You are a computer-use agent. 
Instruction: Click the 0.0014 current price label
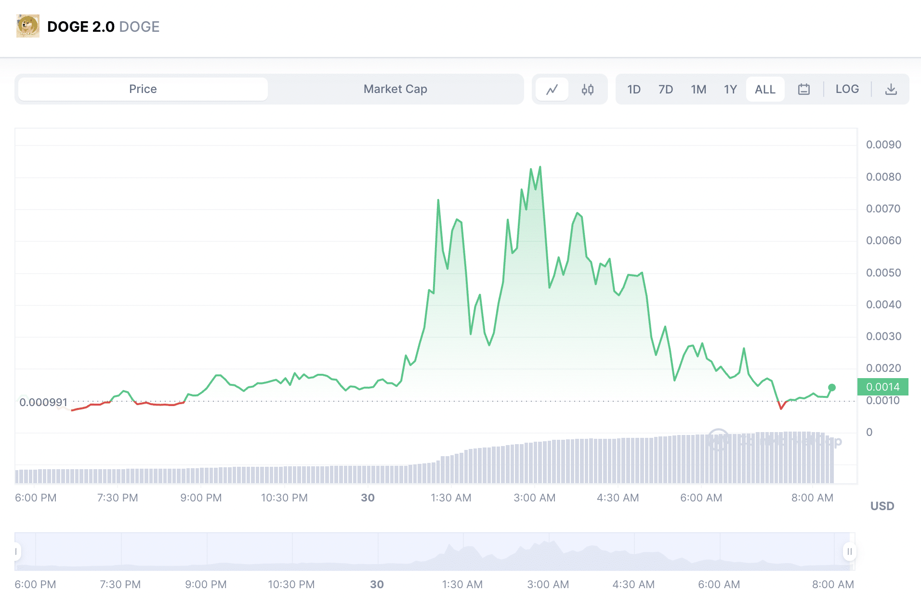(882, 387)
